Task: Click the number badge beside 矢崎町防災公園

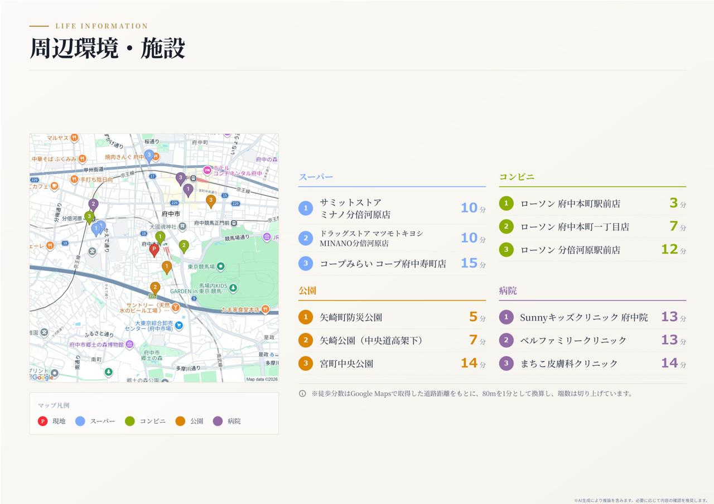Action: (x=306, y=317)
